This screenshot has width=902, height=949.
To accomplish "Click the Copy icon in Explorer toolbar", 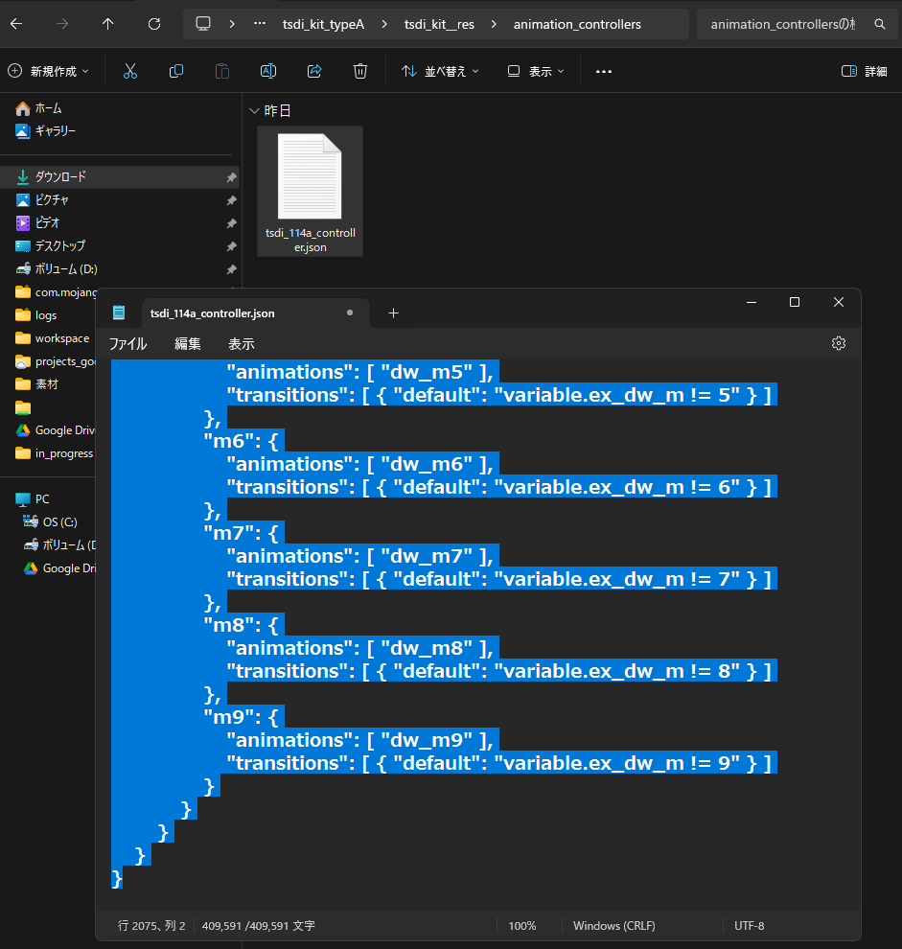I will pyautogui.click(x=176, y=71).
